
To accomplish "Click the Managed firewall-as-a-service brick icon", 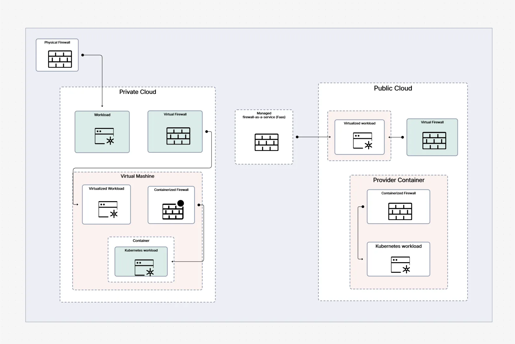I will pyautogui.click(x=266, y=142).
